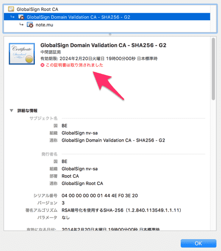Click the 詳細な情報 label
The height and width of the screenshot is (251, 221).
click(x=28, y=111)
